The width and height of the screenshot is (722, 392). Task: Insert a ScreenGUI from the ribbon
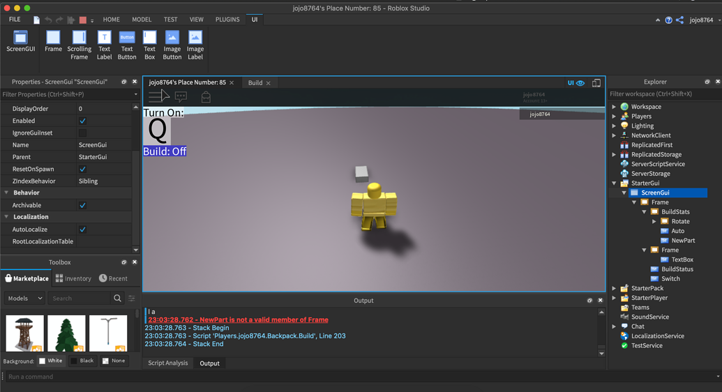coord(20,41)
